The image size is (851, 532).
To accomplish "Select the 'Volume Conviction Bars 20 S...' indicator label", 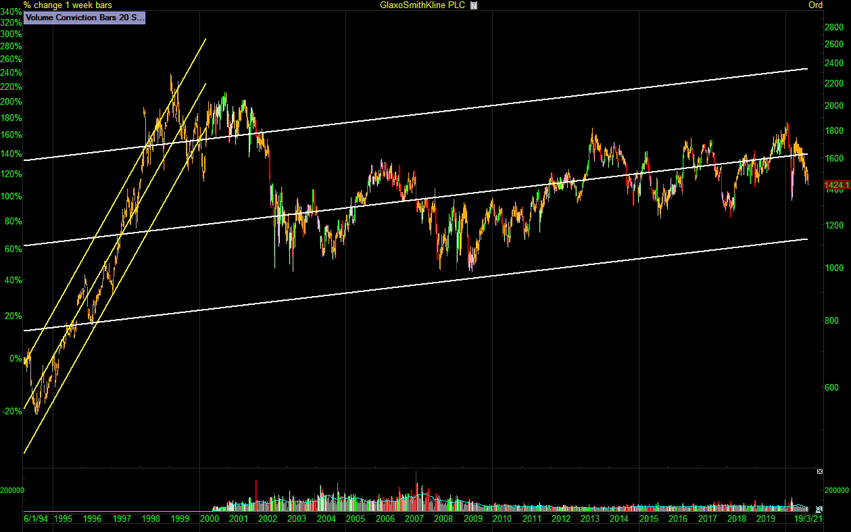I will click(x=84, y=18).
